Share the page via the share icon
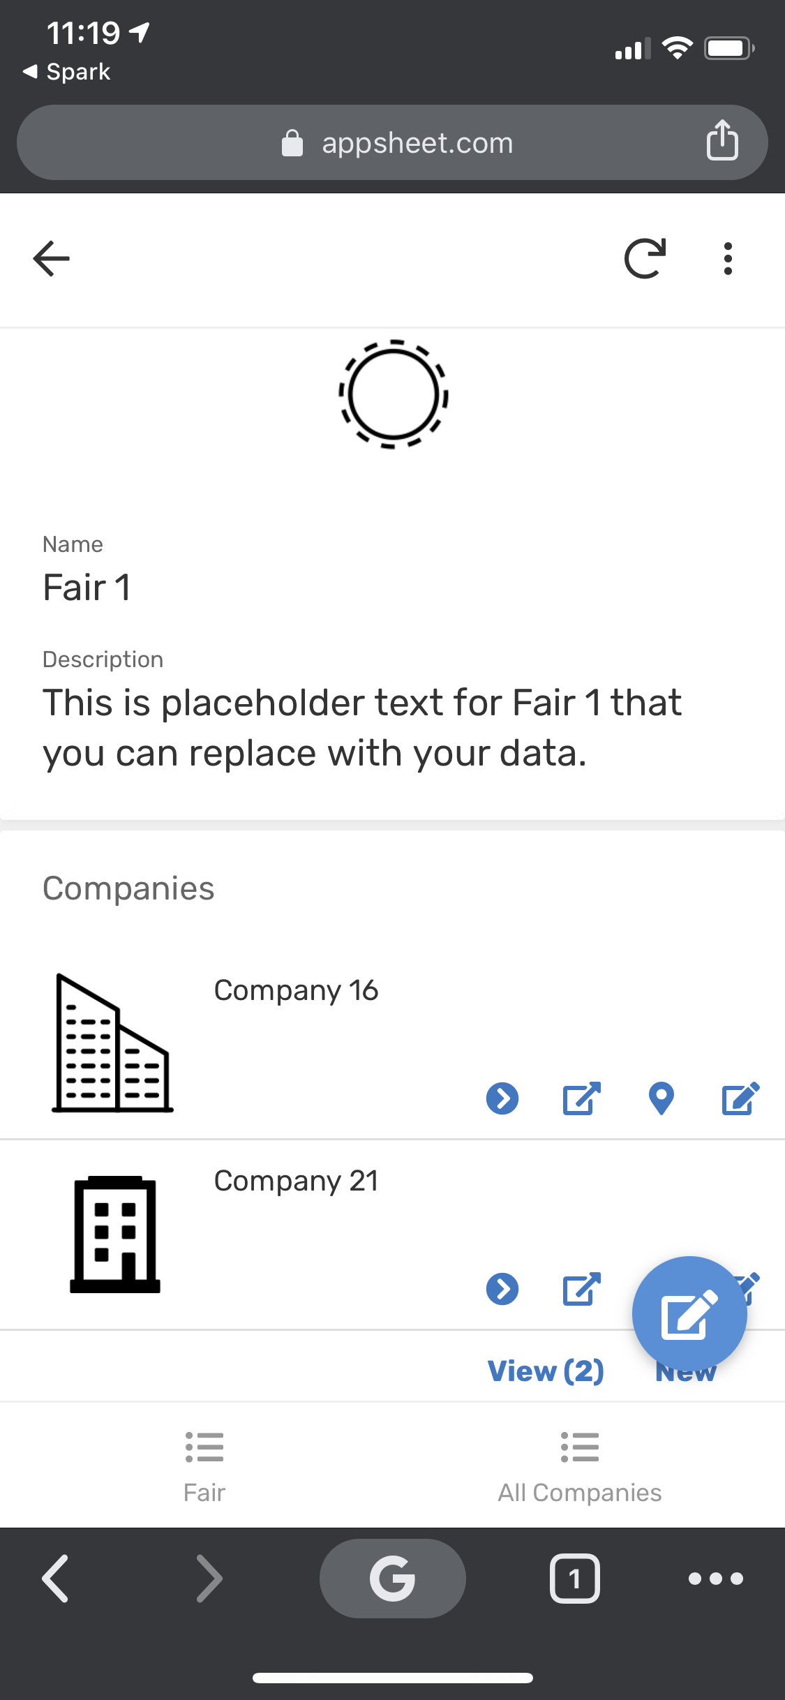 pos(723,142)
